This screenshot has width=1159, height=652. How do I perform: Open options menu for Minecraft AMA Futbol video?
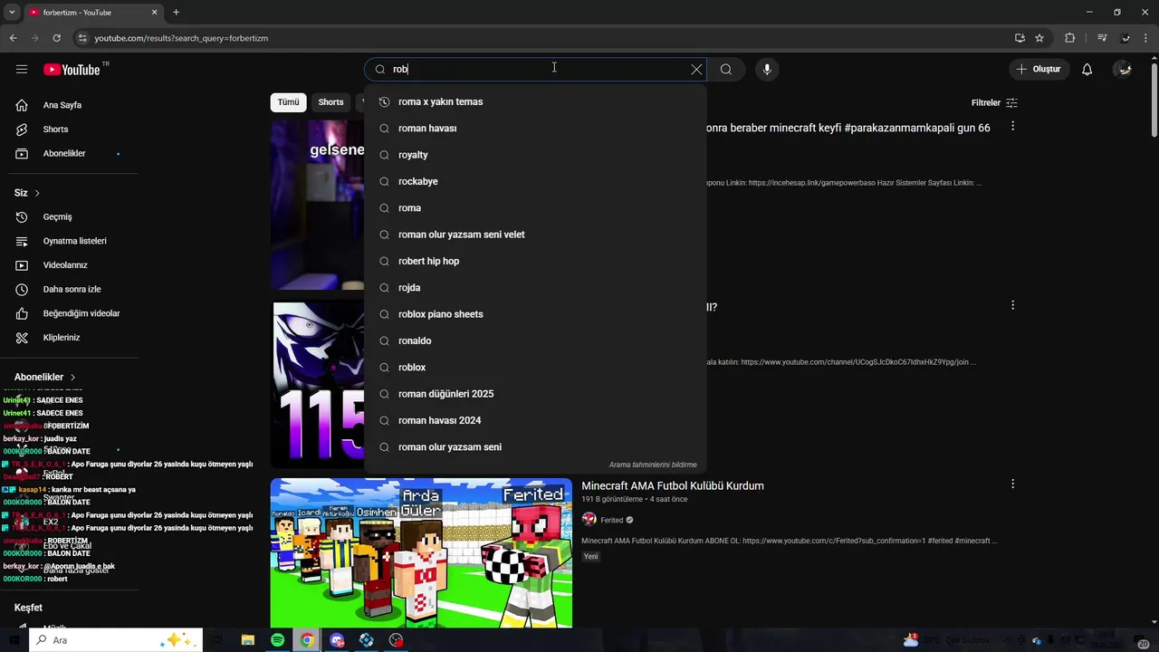point(1012,484)
